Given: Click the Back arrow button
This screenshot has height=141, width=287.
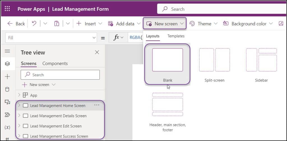Looking at the screenshot, I should [16, 24].
